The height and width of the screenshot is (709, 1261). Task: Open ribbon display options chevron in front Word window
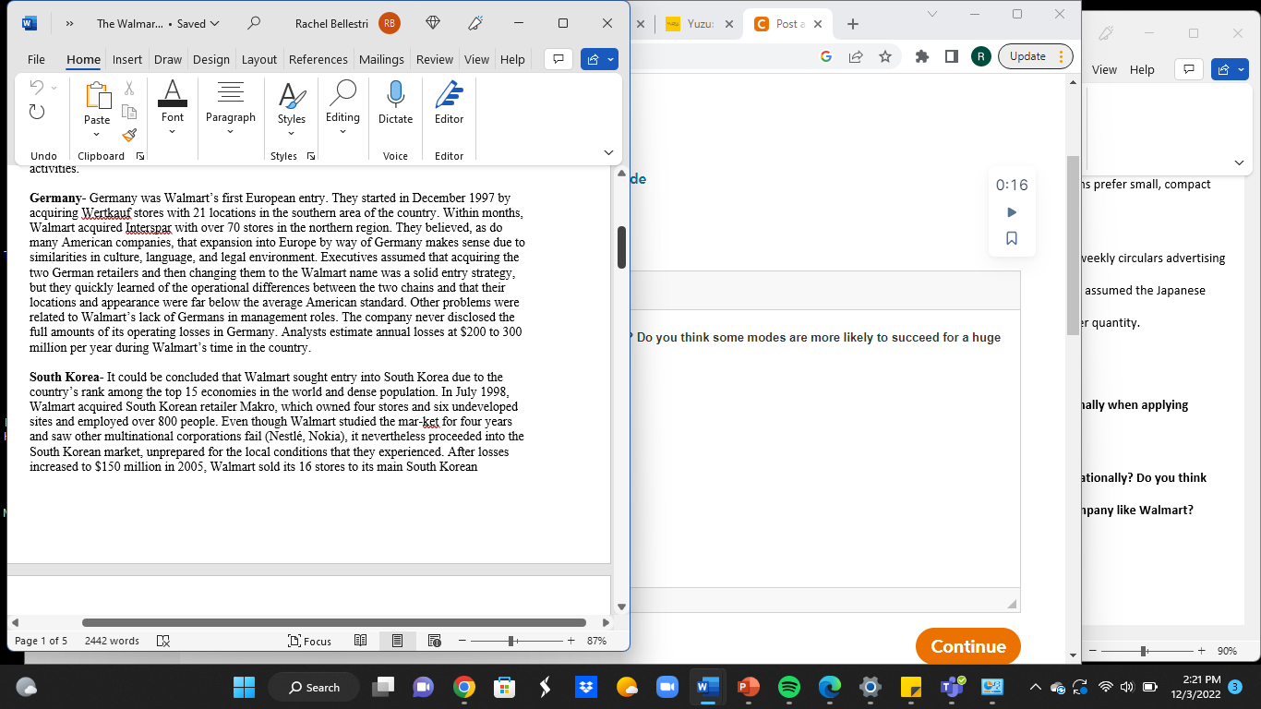pos(608,152)
